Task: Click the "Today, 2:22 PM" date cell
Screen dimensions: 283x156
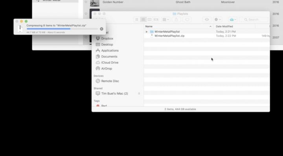Action: 226,36
